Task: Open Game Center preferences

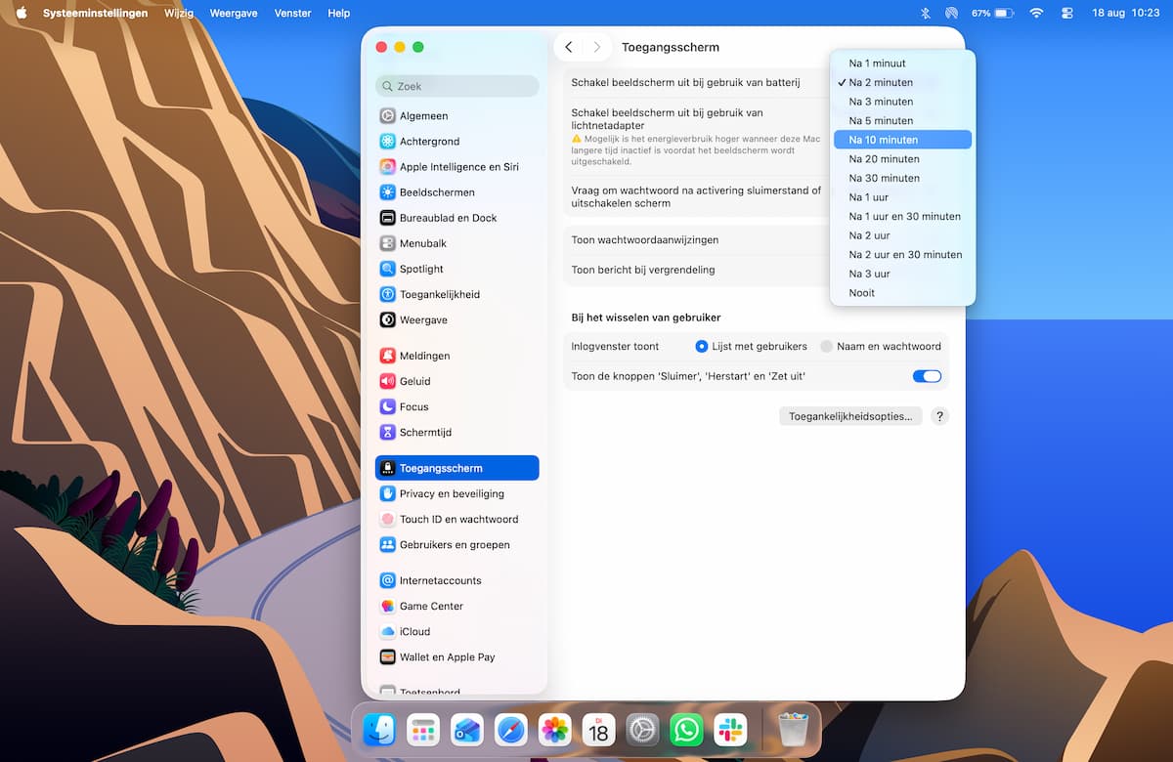Action: [456, 606]
